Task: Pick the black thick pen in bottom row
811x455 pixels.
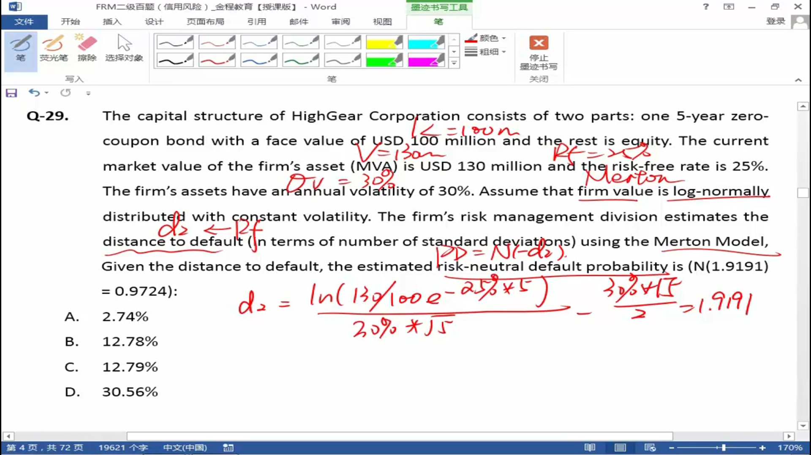Action: (x=175, y=60)
